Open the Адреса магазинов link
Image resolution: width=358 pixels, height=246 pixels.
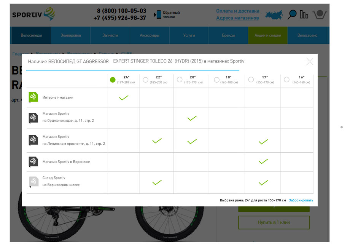pyautogui.click(x=237, y=18)
